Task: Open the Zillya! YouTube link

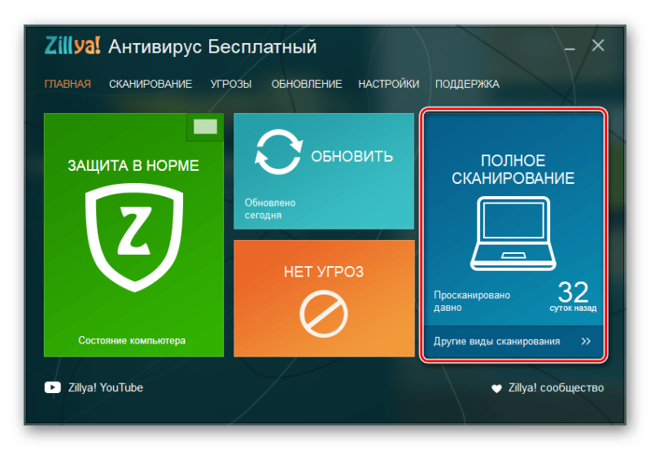Action: point(106,387)
